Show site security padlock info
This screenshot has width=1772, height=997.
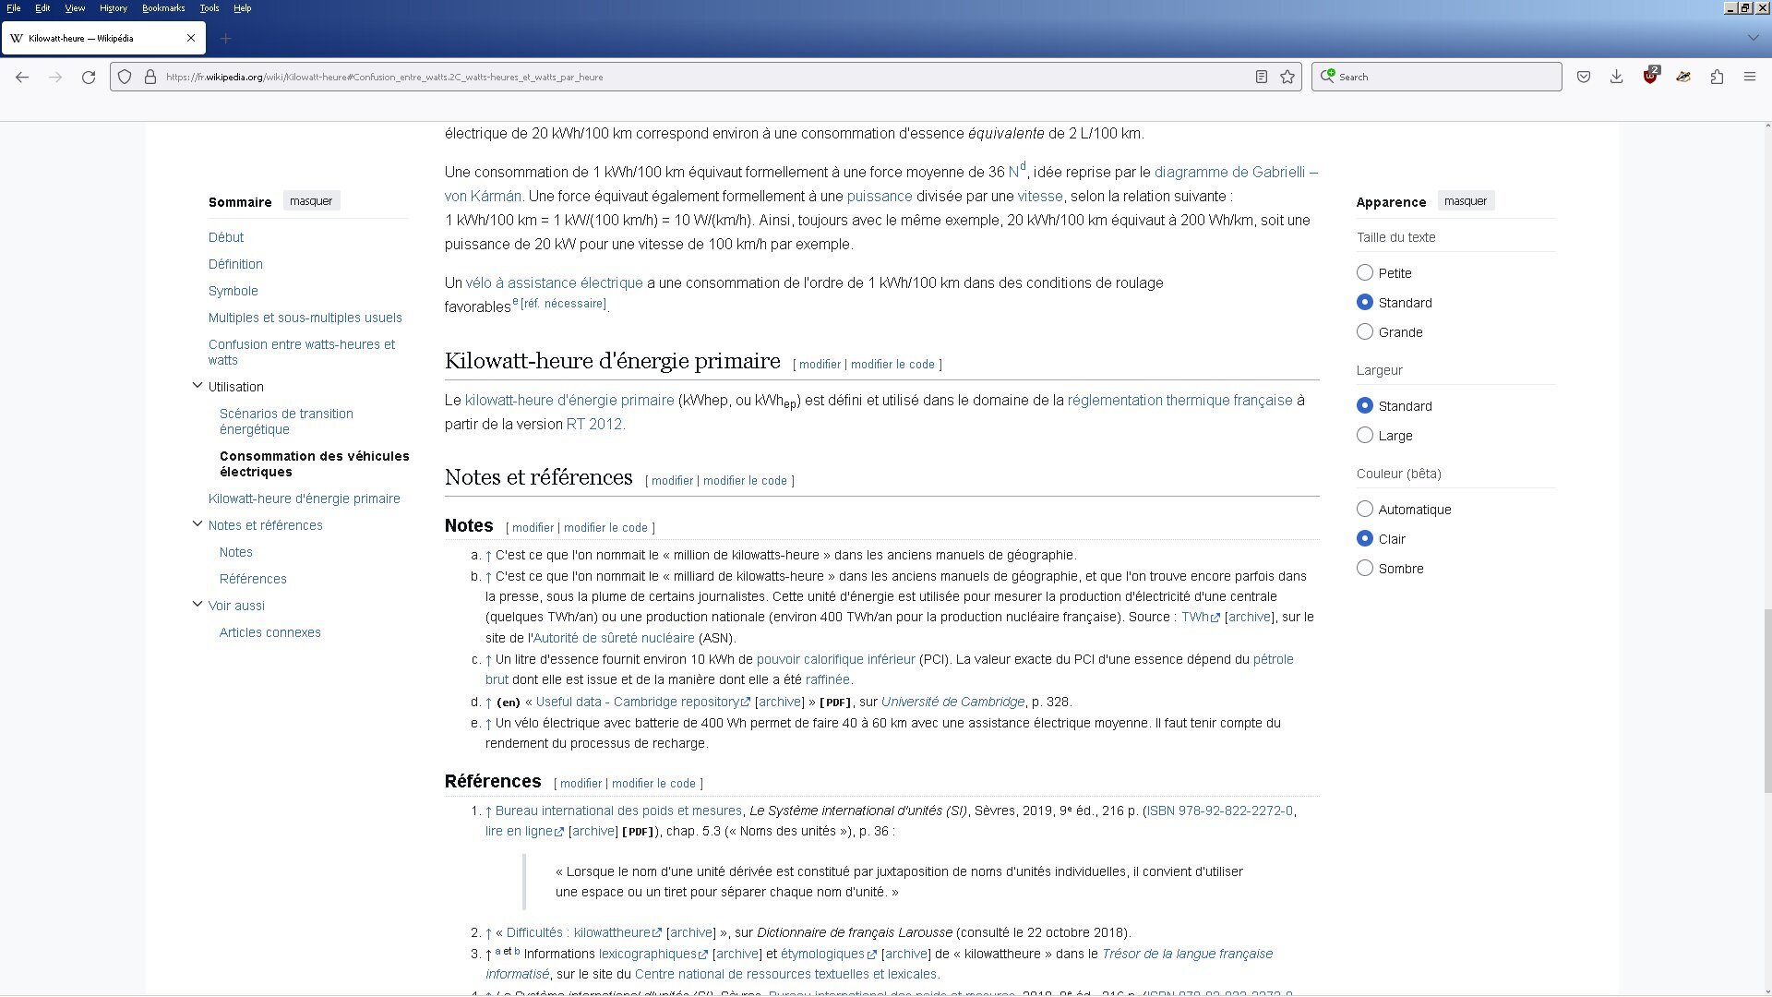(x=150, y=77)
